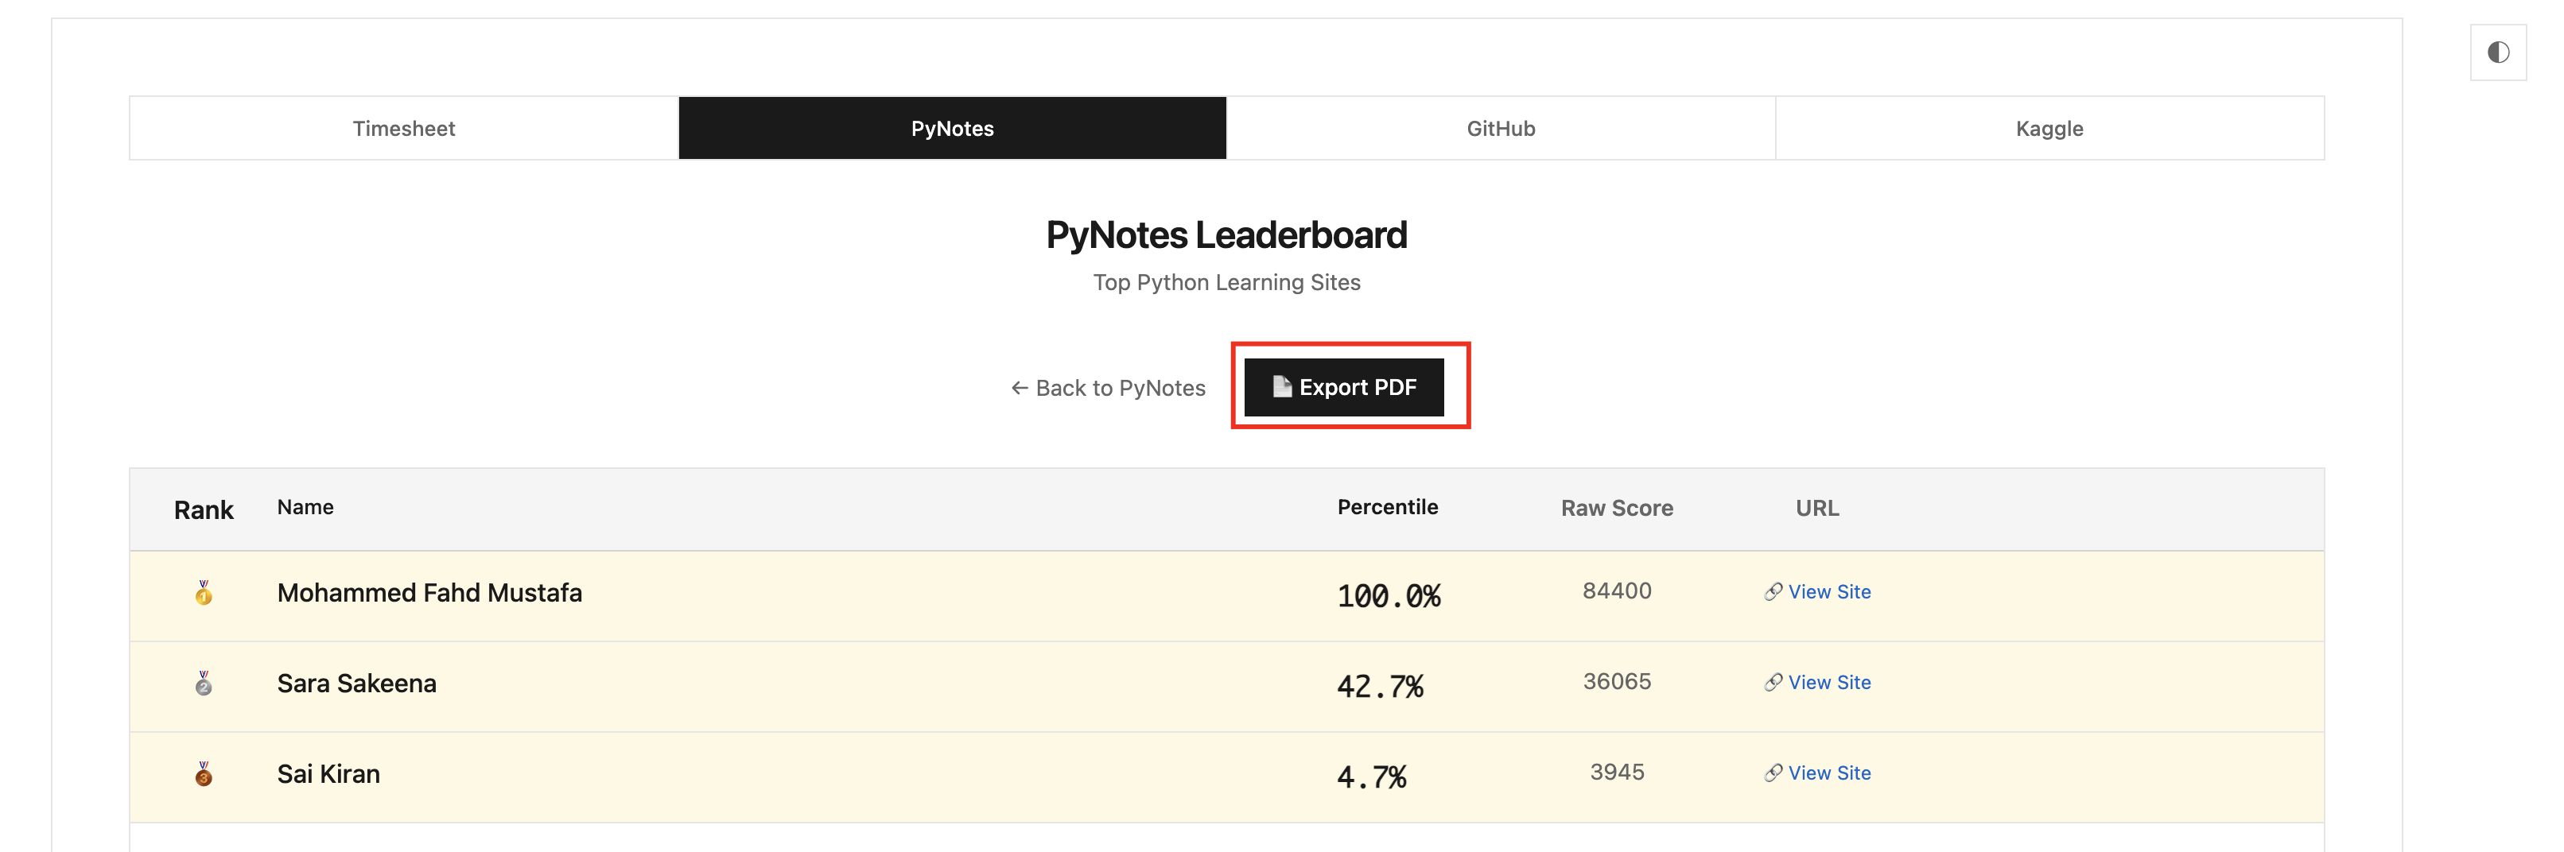Screen dimensions: 2564x852
Task: Open the GitHub tab
Action: (1500, 128)
